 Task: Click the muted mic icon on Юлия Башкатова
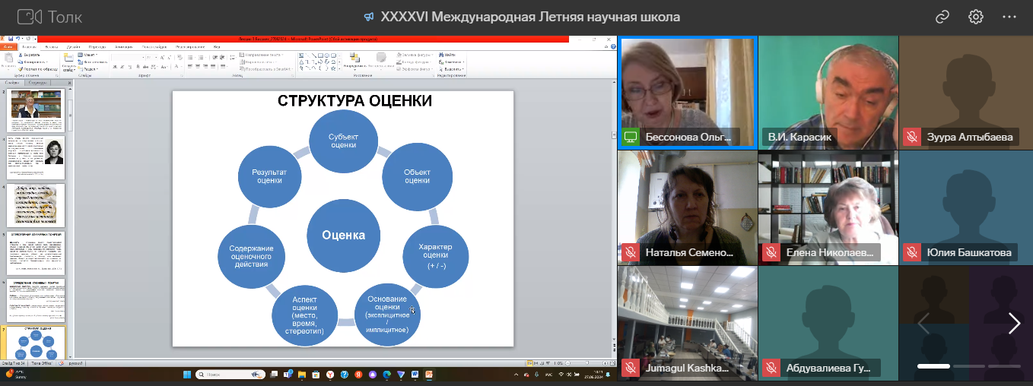point(911,252)
